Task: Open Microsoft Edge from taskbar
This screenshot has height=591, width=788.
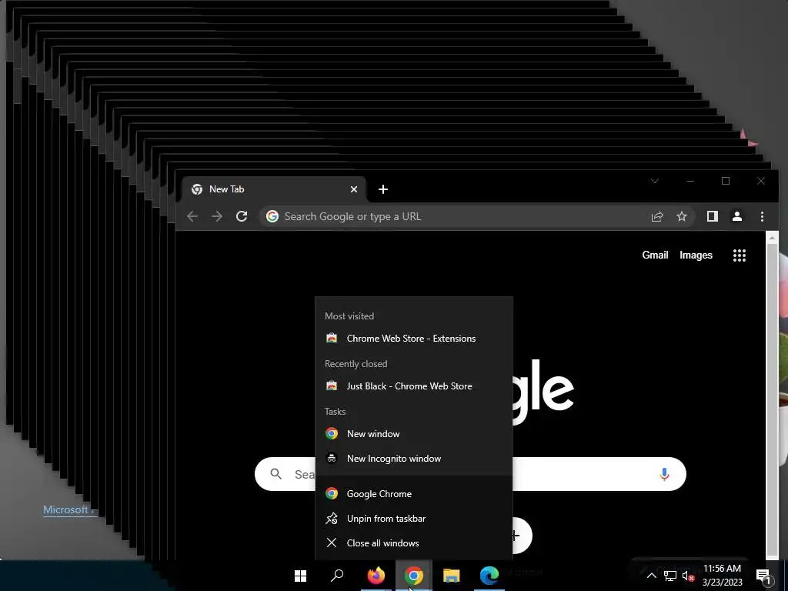Action: [489, 576]
